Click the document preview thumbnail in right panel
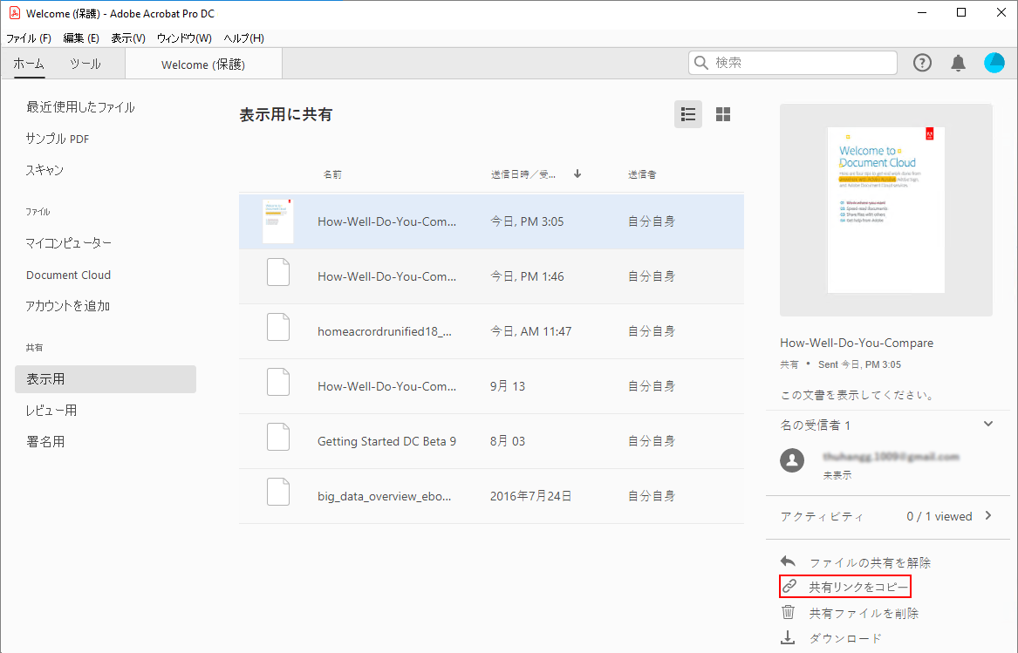The height and width of the screenshot is (653, 1018). [885, 209]
